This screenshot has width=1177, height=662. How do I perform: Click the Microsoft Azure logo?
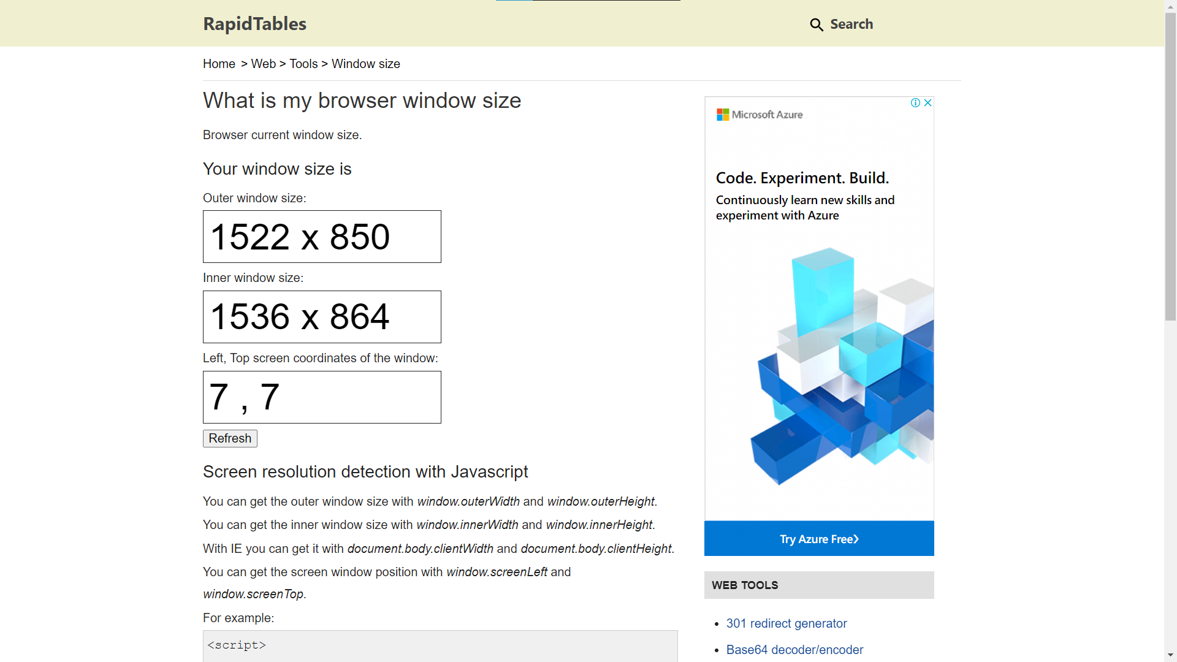coord(760,115)
